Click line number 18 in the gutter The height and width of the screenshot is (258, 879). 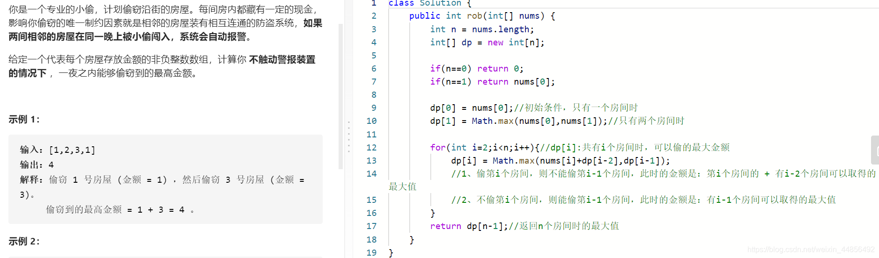point(371,240)
